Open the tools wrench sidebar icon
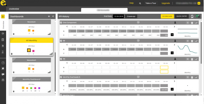 [3, 69]
